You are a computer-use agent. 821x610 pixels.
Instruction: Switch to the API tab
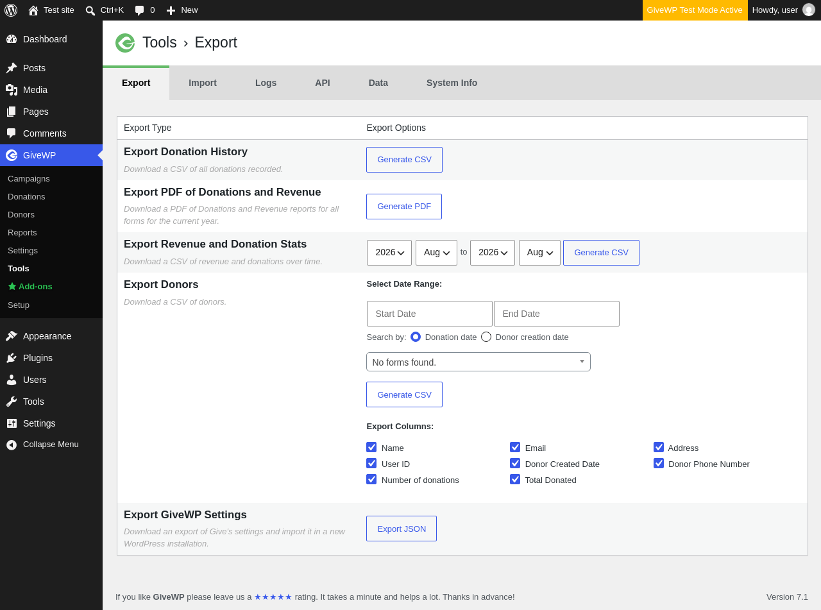323,83
